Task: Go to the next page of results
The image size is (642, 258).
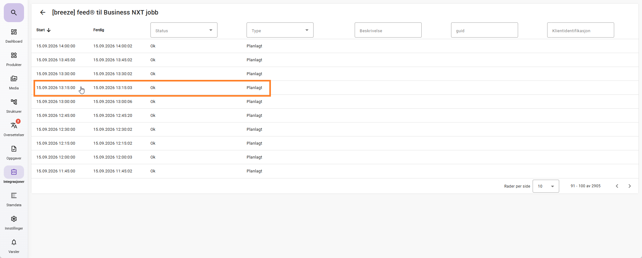Action: [630, 186]
